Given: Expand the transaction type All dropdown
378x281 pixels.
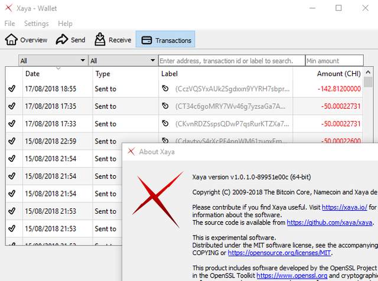Looking at the screenshot, I should [x=123, y=60].
